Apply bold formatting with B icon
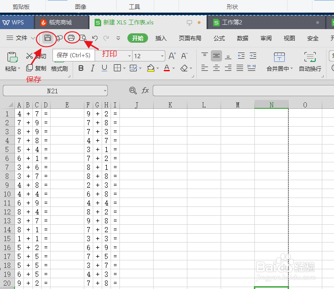The image size is (334, 289). [x=81, y=68]
